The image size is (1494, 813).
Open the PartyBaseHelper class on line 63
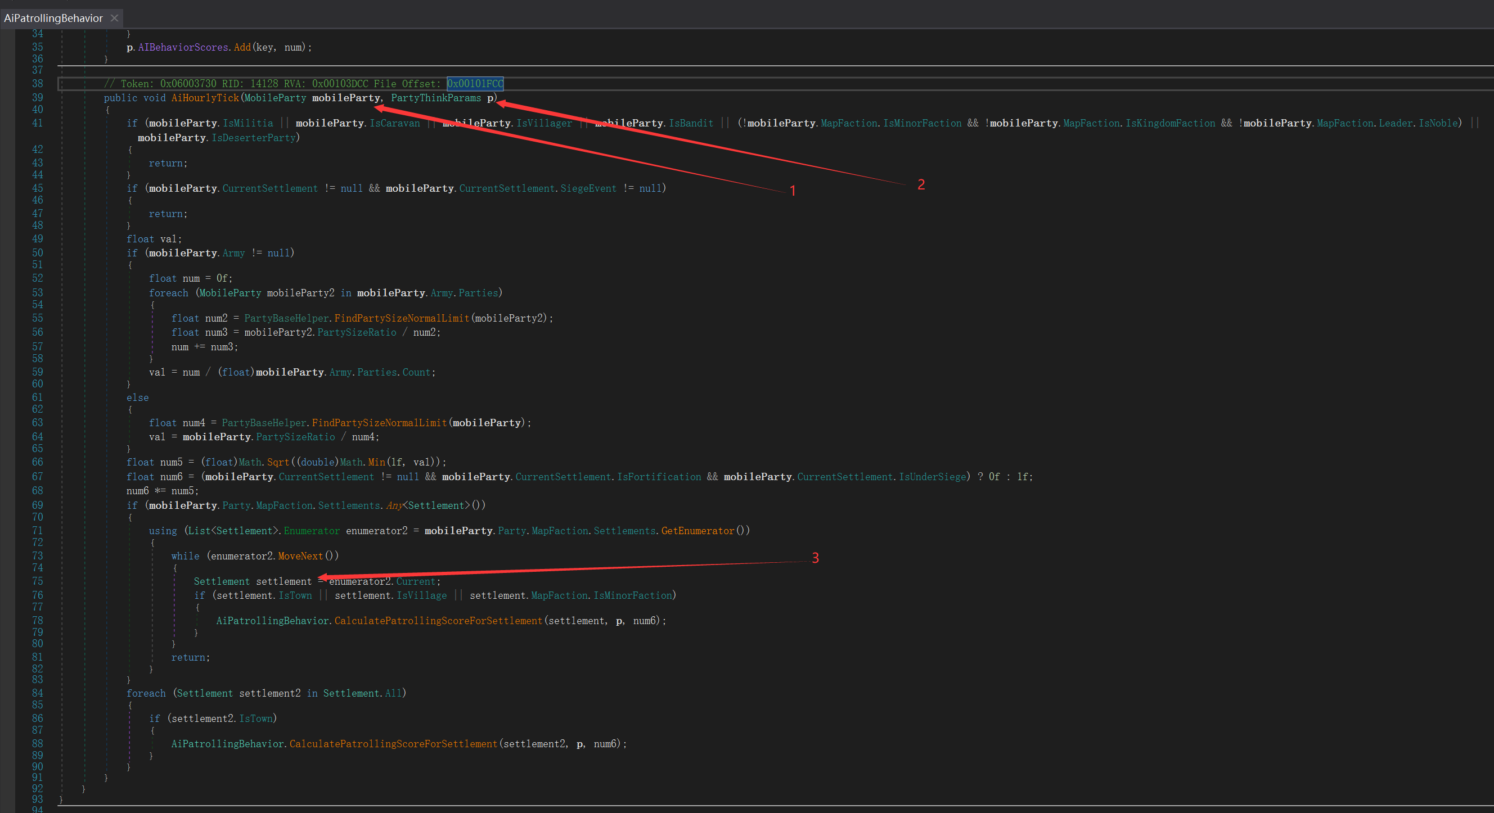click(x=264, y=423)
